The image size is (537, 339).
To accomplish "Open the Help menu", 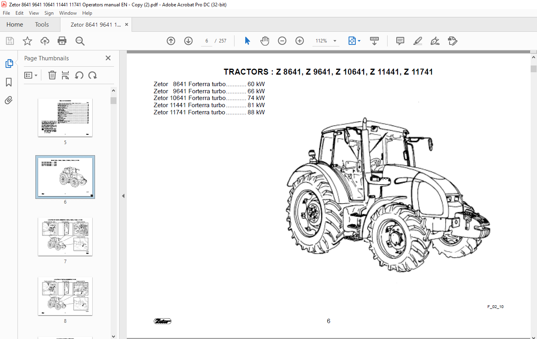I will [87, 13].
